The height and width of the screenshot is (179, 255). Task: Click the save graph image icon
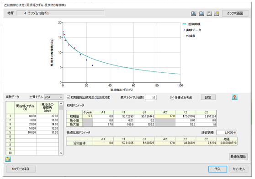[x=217, y=13]
